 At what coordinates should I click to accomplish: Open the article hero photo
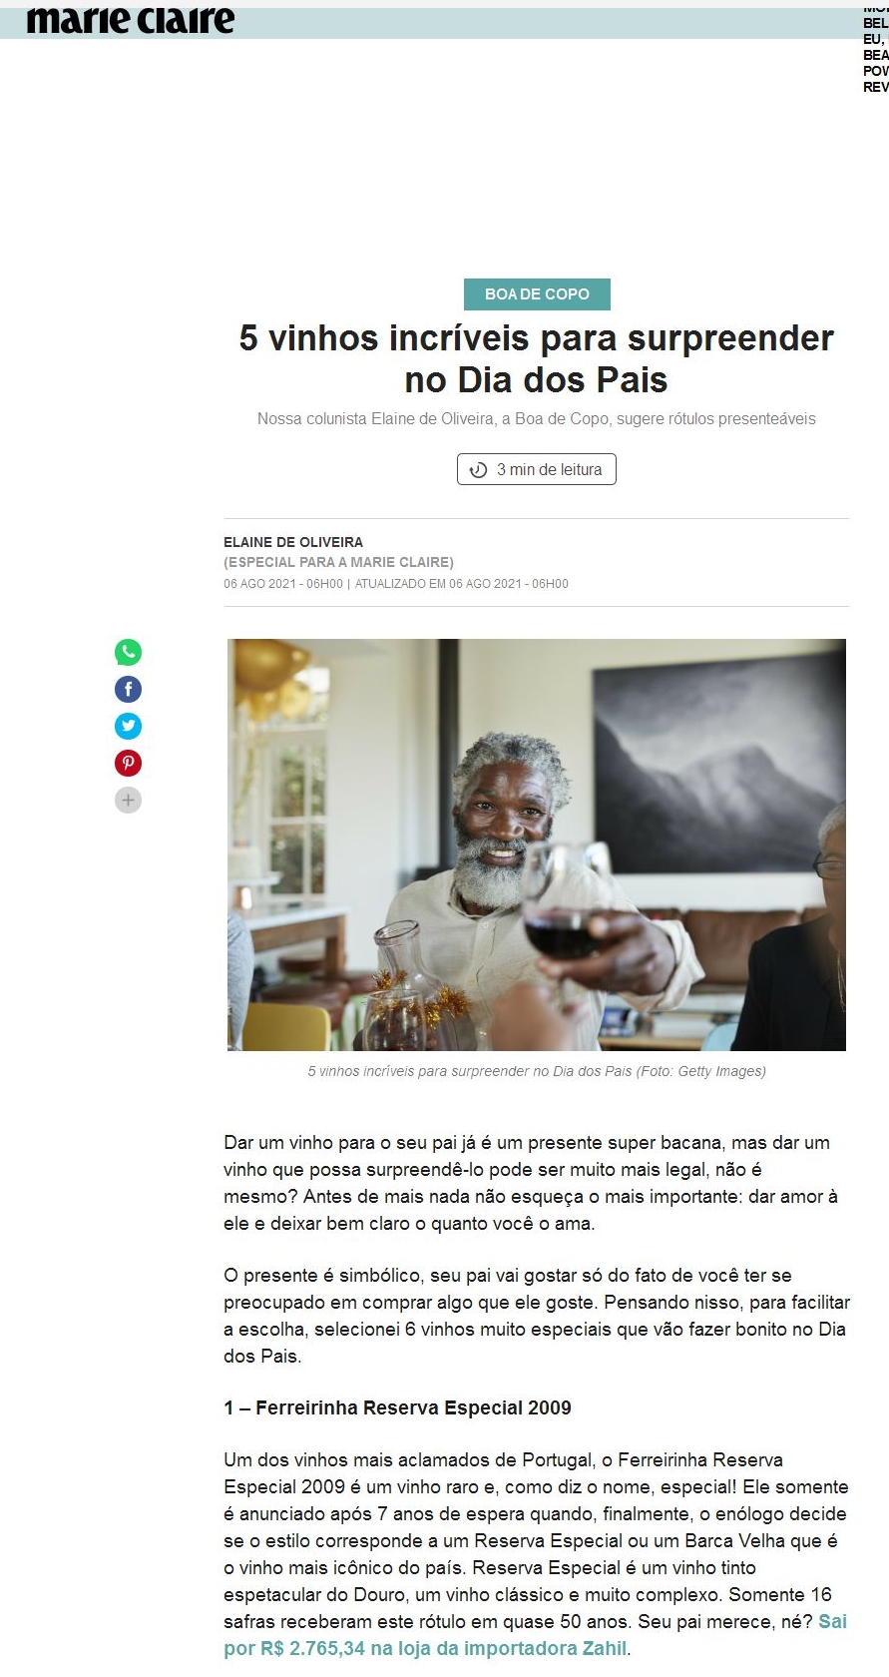537,844
